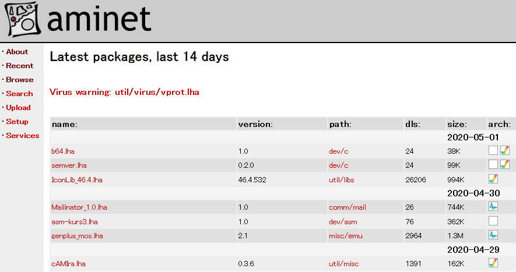Open the Setup page
This screenshot has width=516, height=272.
[x=17, y=122]
